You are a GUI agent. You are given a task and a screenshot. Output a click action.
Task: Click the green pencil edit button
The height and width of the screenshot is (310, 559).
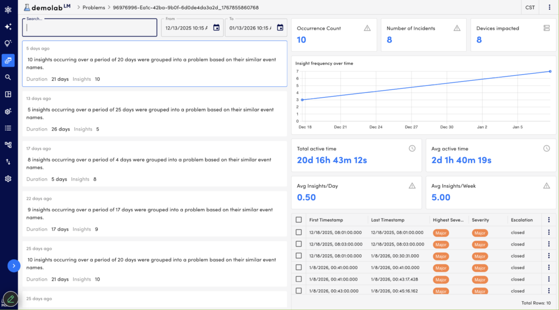tap(11, 299)
